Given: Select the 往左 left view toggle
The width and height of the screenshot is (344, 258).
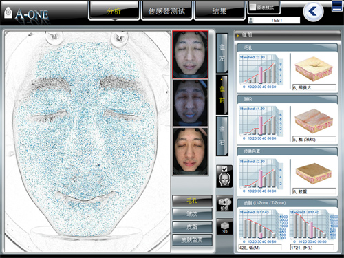Looking at the screenshot, I should [222, 53].
